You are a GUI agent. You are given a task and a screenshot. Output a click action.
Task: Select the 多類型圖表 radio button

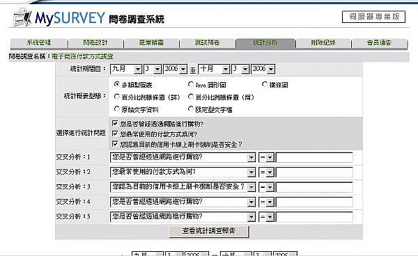(x=116, y=84)
